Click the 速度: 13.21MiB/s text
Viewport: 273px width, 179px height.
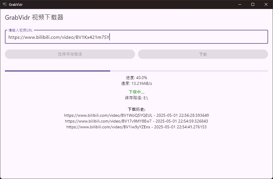pyautogui.click(x=136, y=83)
